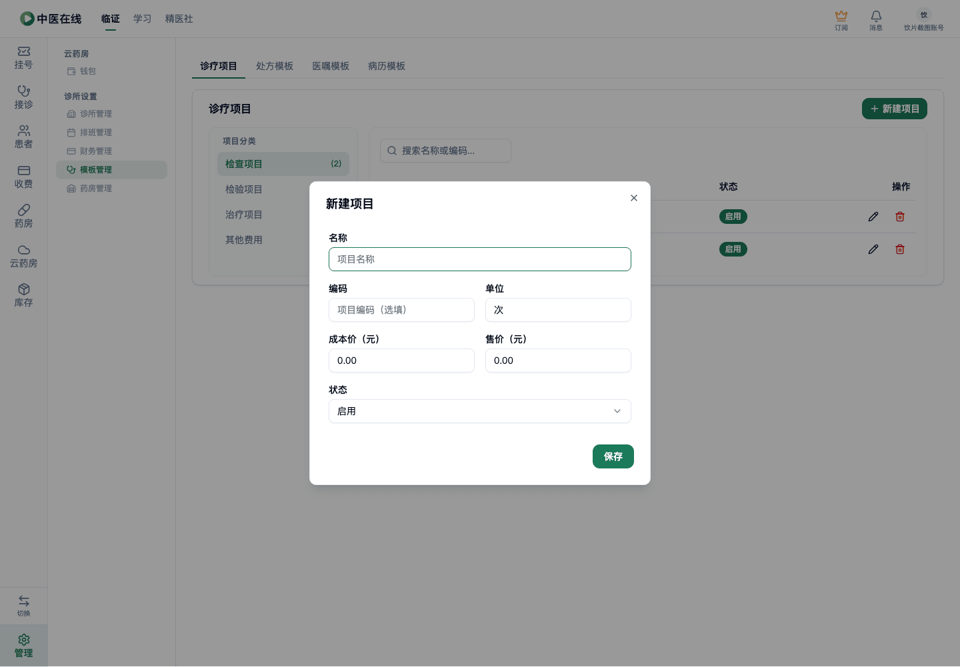Viewport: 960px width, 667px height.
Task: Click the first row 启用 status badge
Action: 733,217
